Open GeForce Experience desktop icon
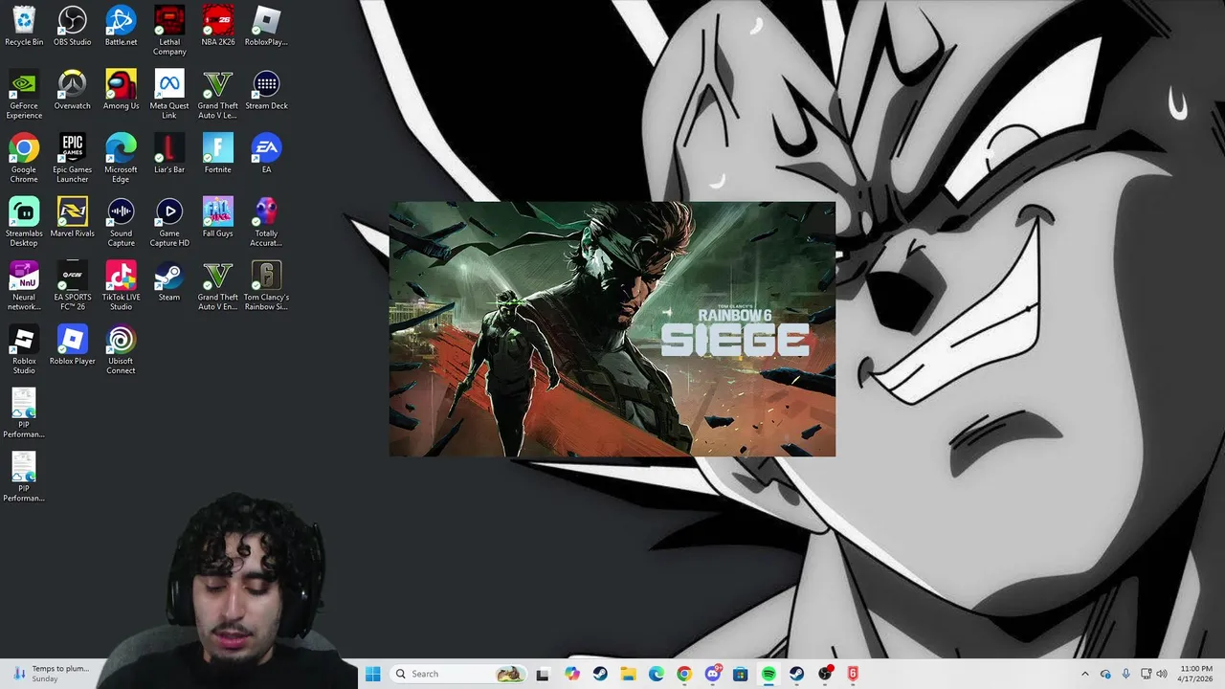 24,95
